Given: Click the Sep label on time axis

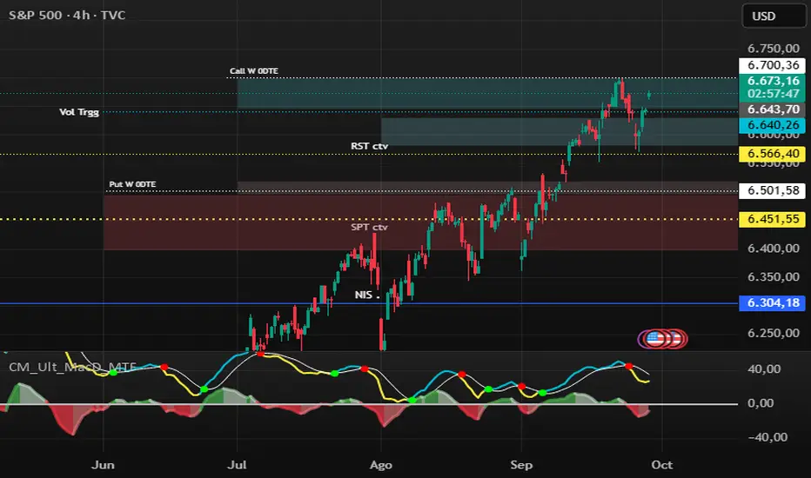Looking at the screenshot, I should (521, 465).
